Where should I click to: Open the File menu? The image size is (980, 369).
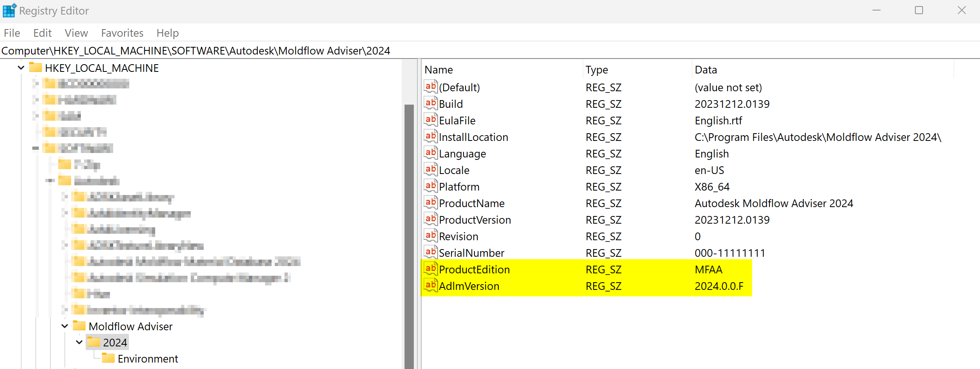12,33
